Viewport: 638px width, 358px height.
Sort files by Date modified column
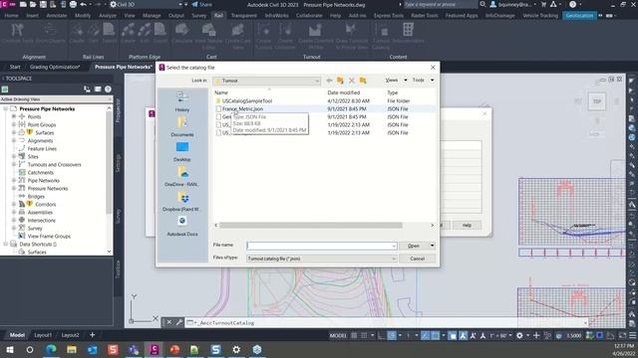click(x=344, y=92)
